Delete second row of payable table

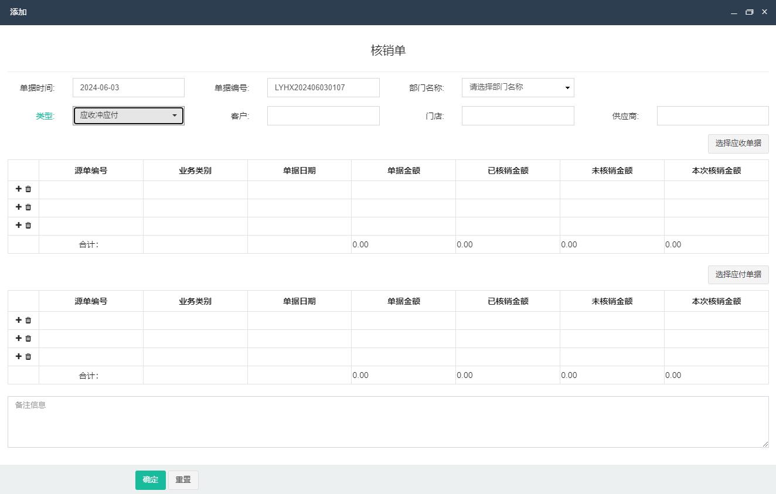pyautogui.click(x=28, y=339)
